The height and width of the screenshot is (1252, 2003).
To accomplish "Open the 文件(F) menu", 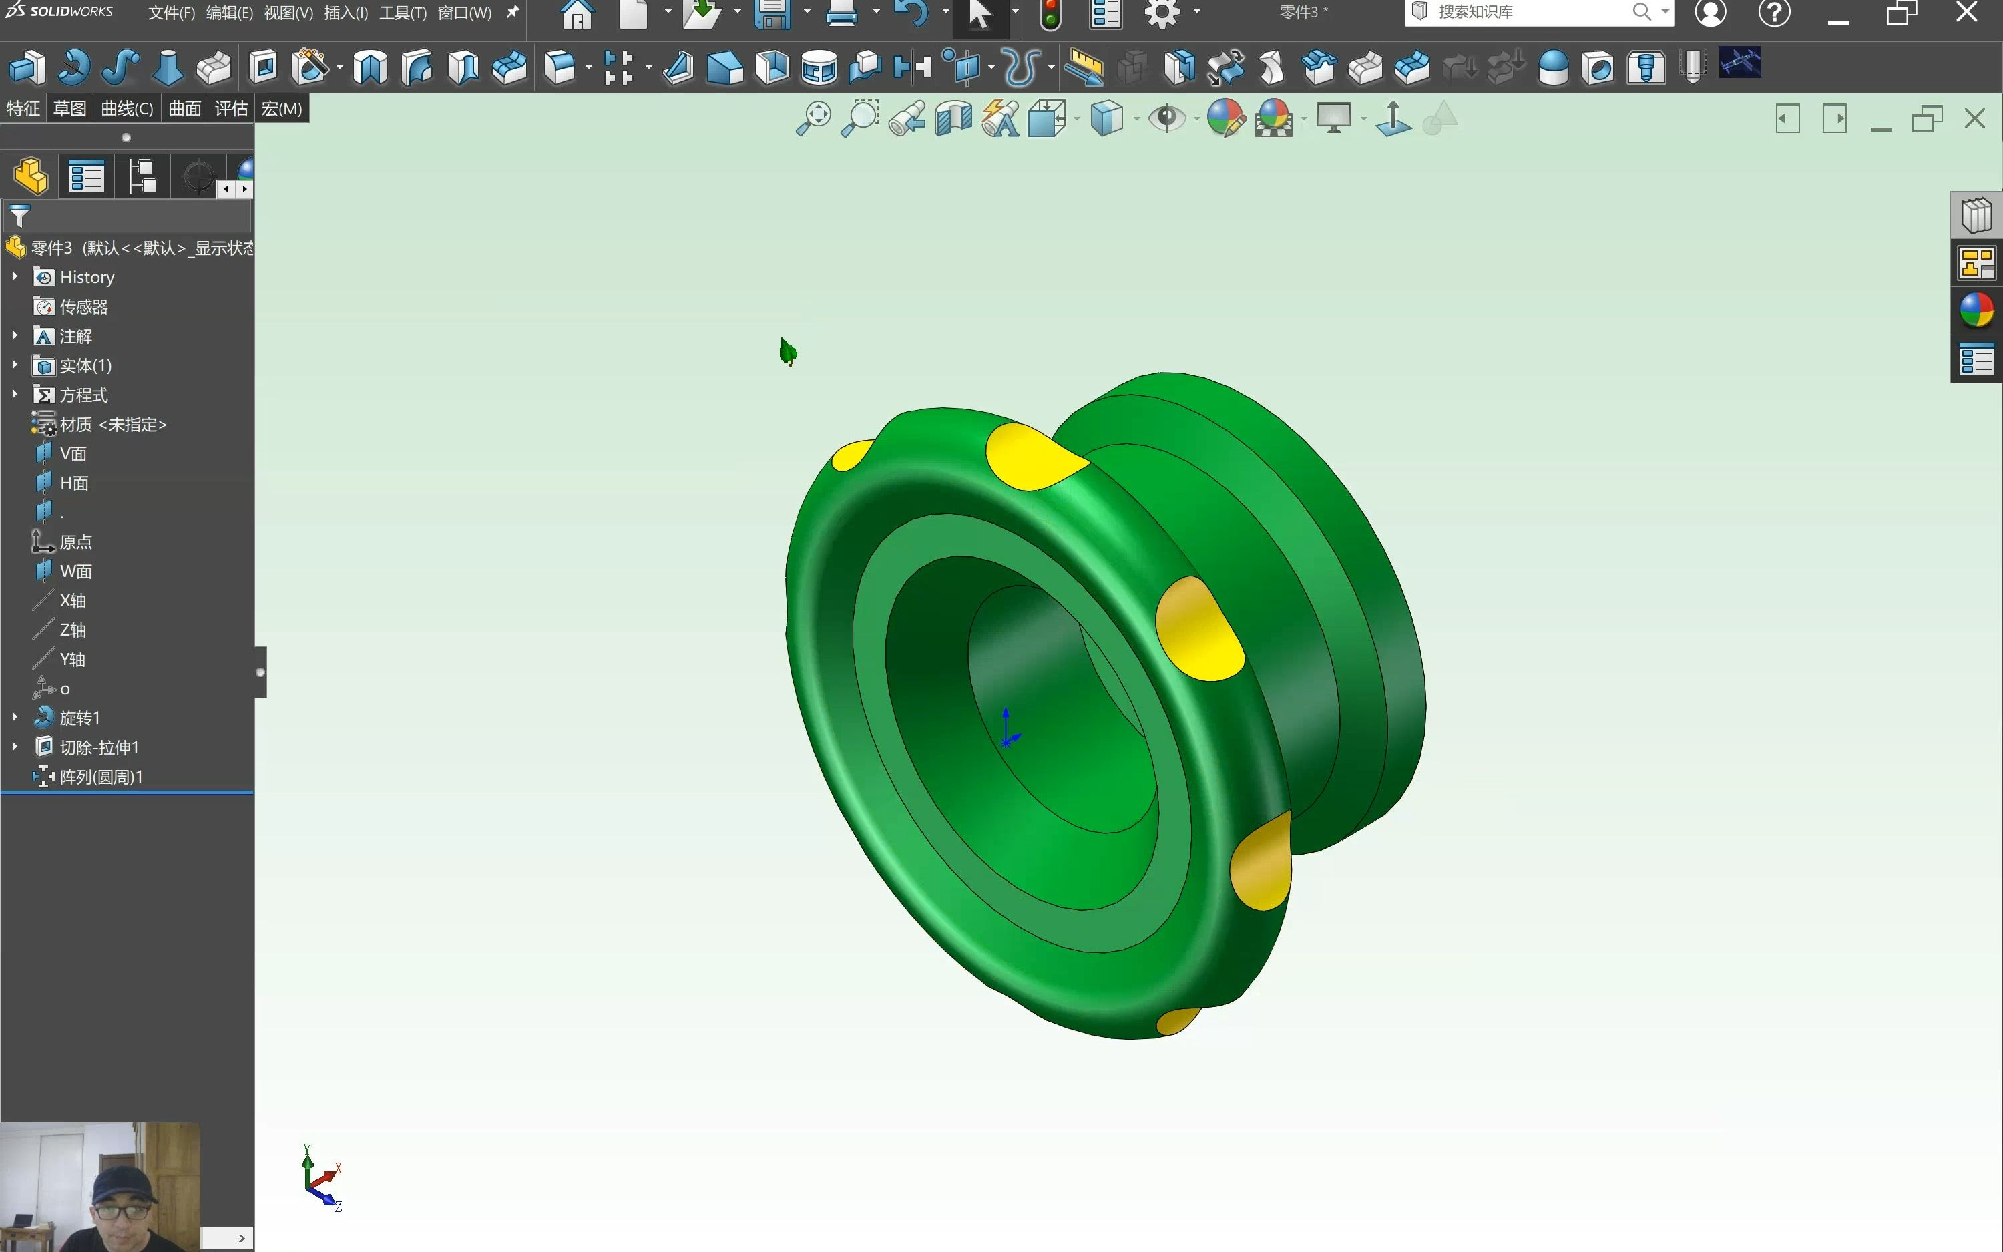I will point(172,13).
